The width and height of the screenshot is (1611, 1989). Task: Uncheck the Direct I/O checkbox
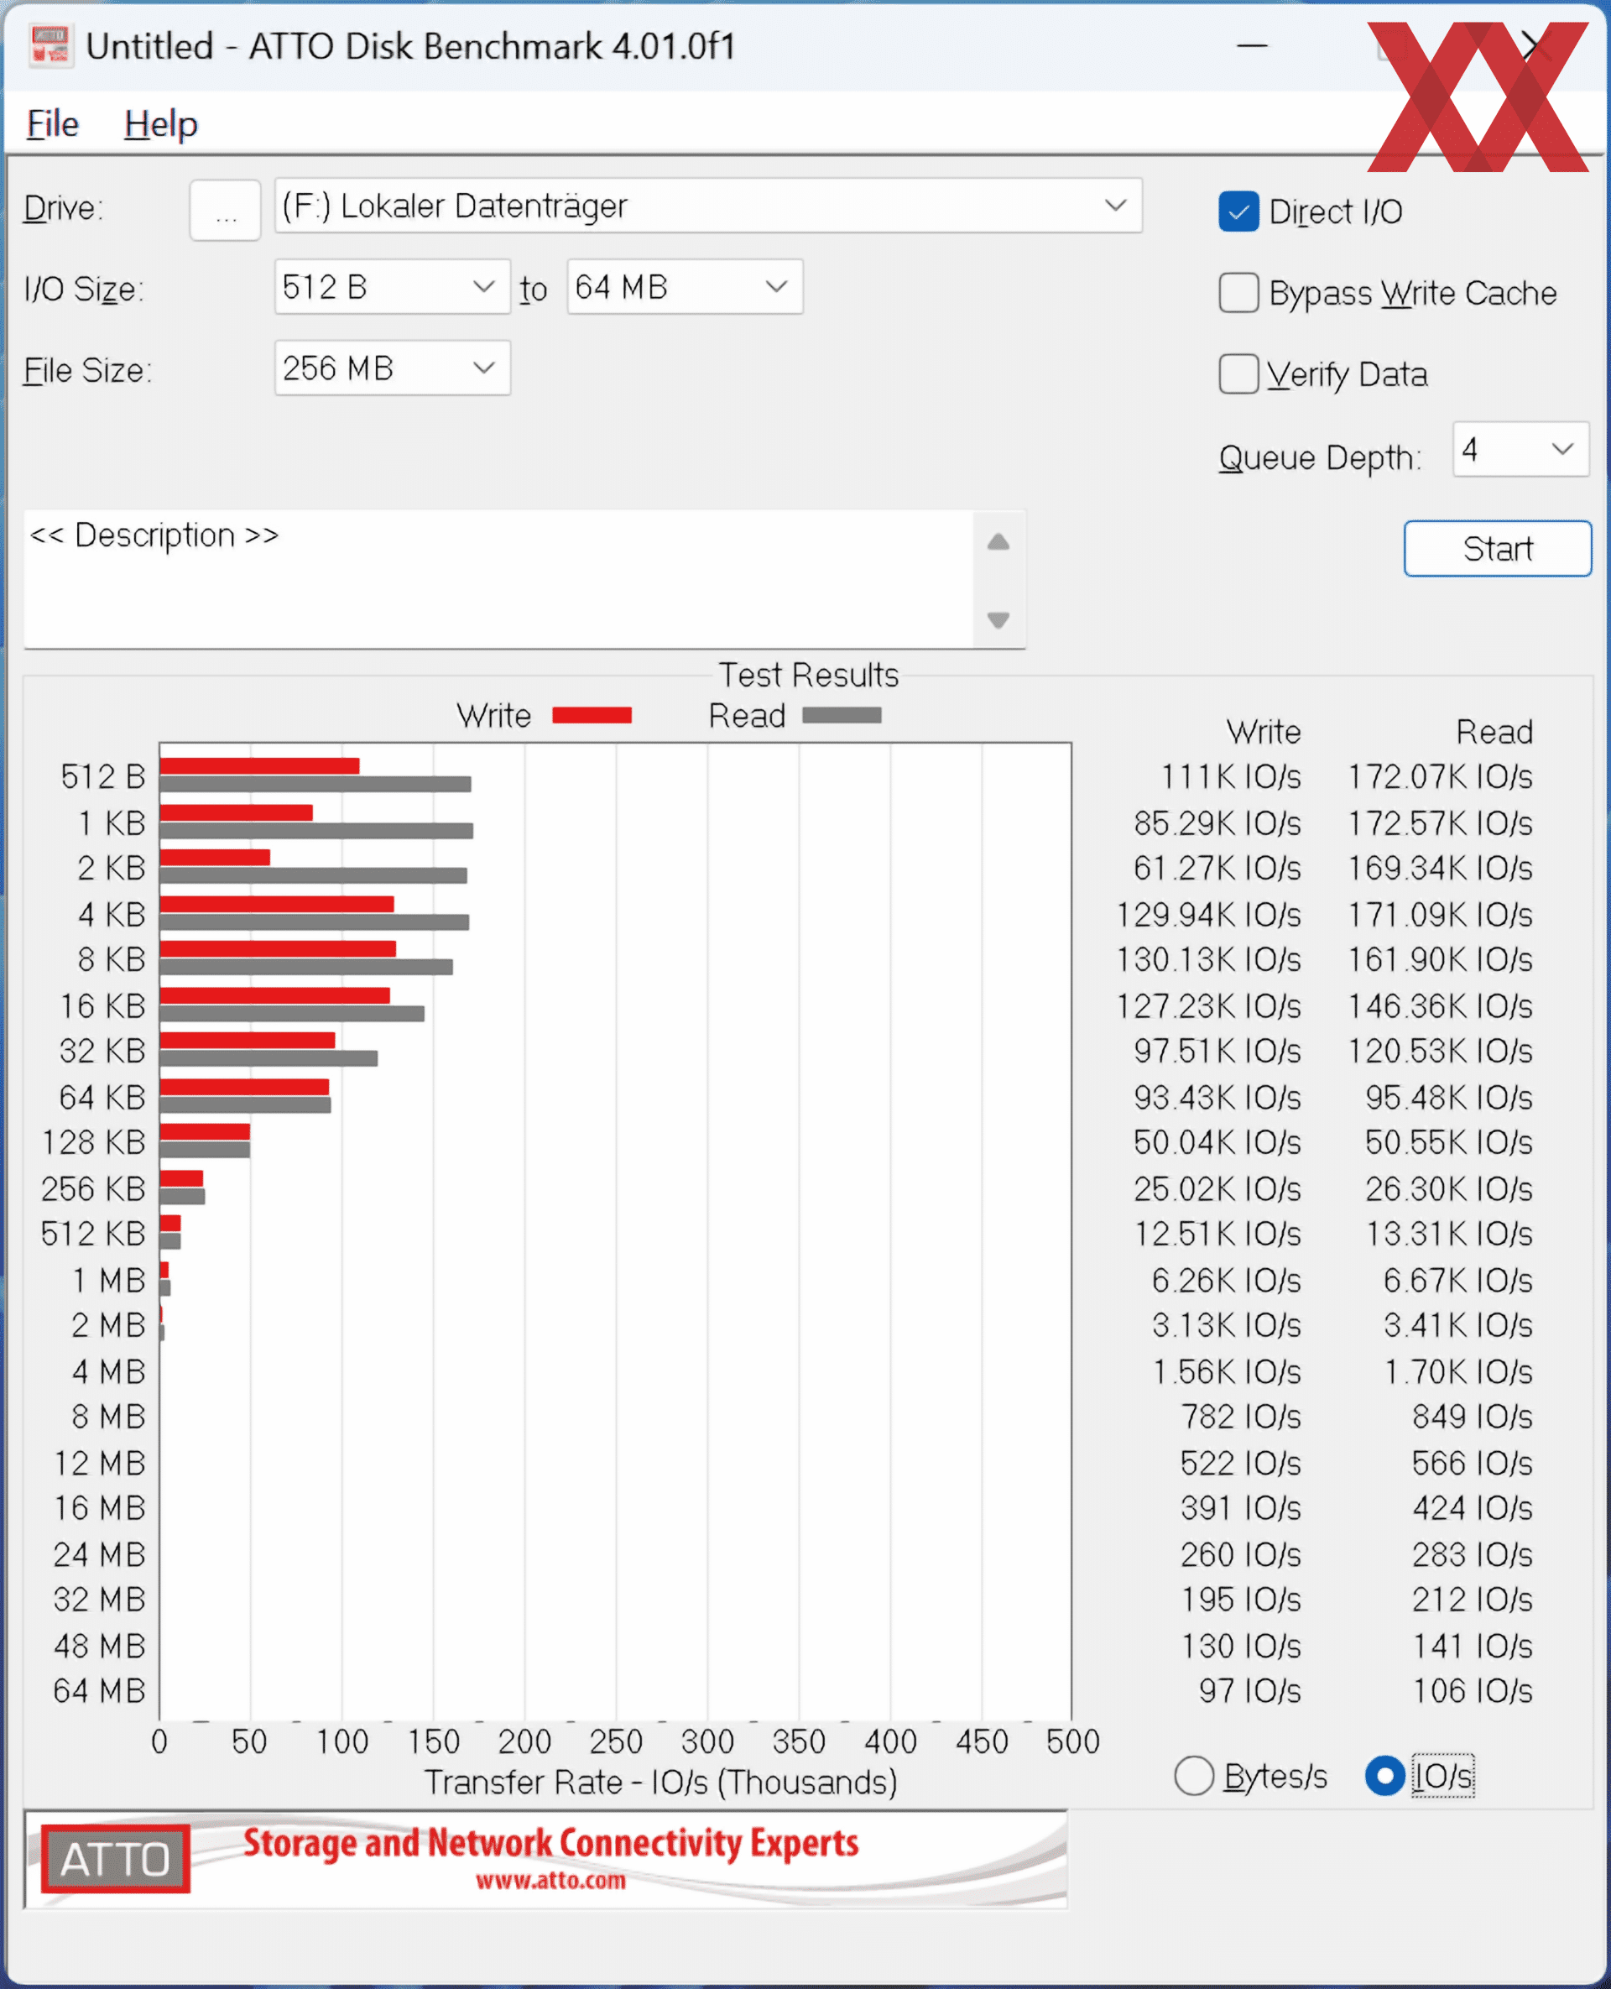click(x=1238, y=211)
